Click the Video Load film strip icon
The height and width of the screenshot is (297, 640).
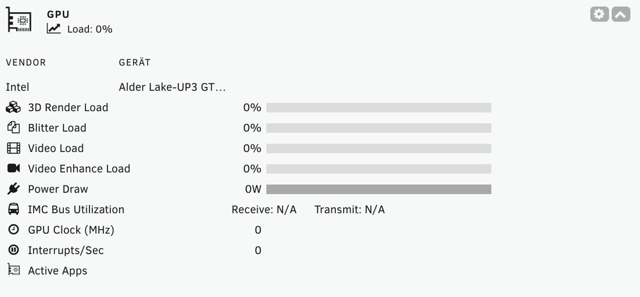[13, 148]
